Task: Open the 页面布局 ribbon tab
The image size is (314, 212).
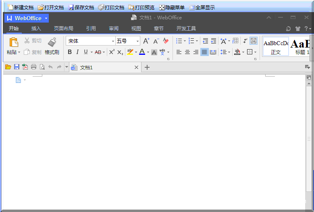Action: tap(64, 29)
